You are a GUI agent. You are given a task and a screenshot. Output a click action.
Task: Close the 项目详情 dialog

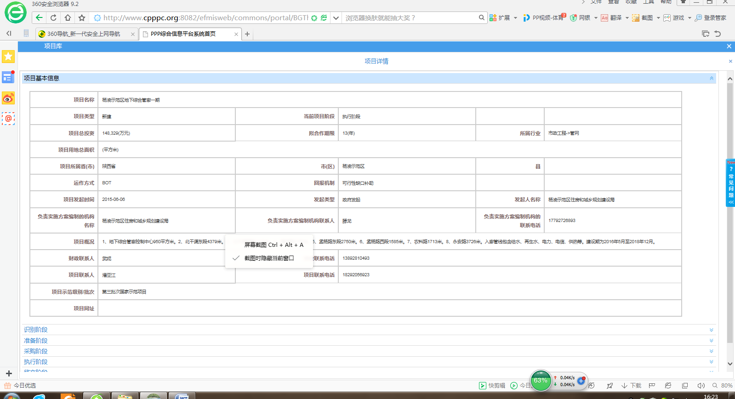730,61
